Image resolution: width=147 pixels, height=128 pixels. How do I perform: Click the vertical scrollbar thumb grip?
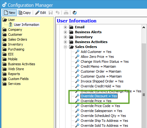[x=144, y=95]
